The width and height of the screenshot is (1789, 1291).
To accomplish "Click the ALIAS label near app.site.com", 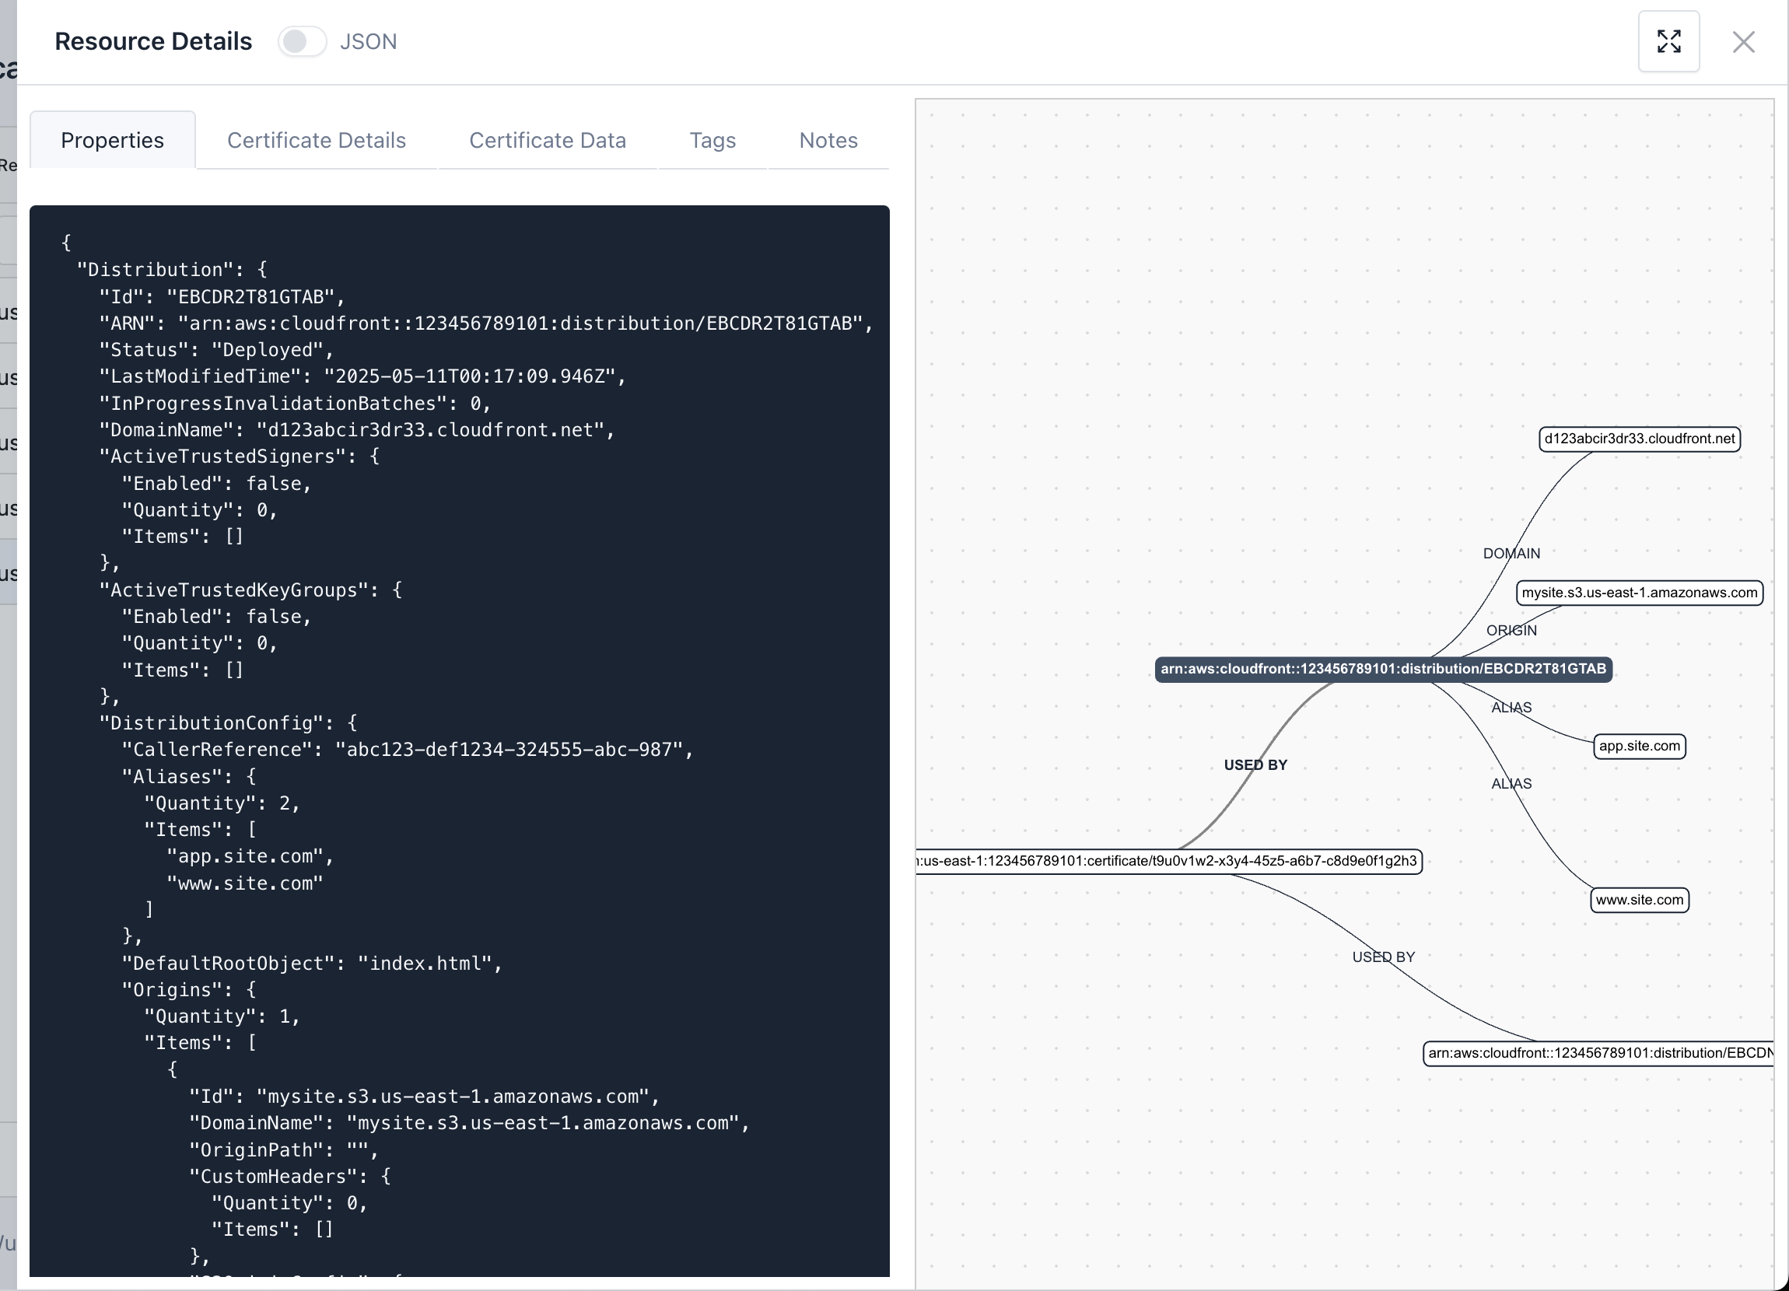I will pos(1511,708).
